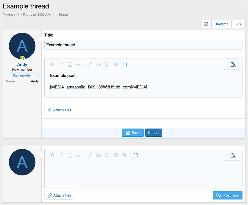Click the select-for-moderation checkbox button
The width and height of the screenshot is (248, 205).
pyautogui.click(x=206, y=24)
